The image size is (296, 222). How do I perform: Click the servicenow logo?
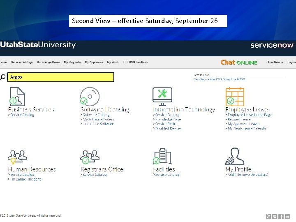[272, 45]
